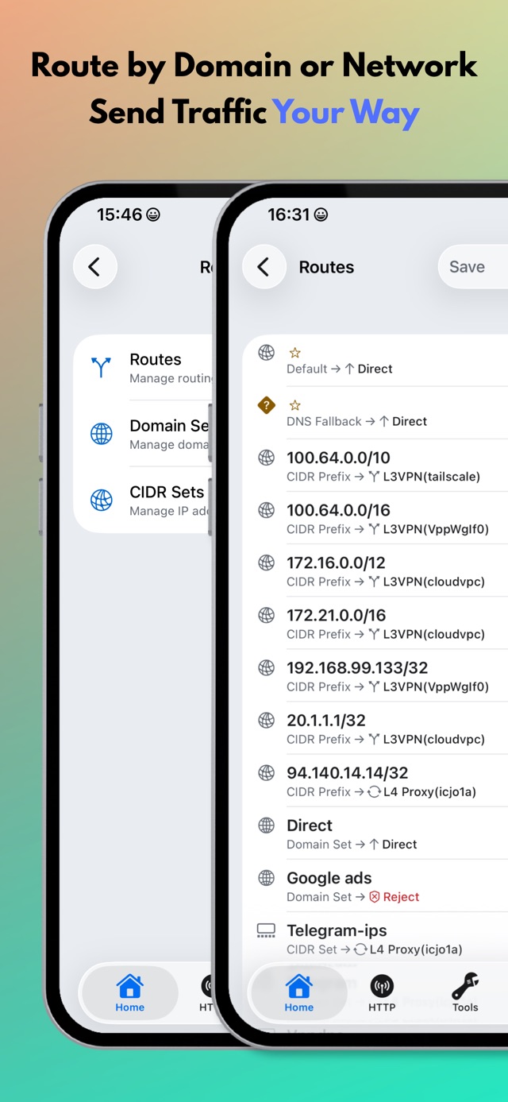The height and width of the screenshot is (1102, 508).
Task: Click the star above DNS Fallback
Action: (x=294, y=405)
